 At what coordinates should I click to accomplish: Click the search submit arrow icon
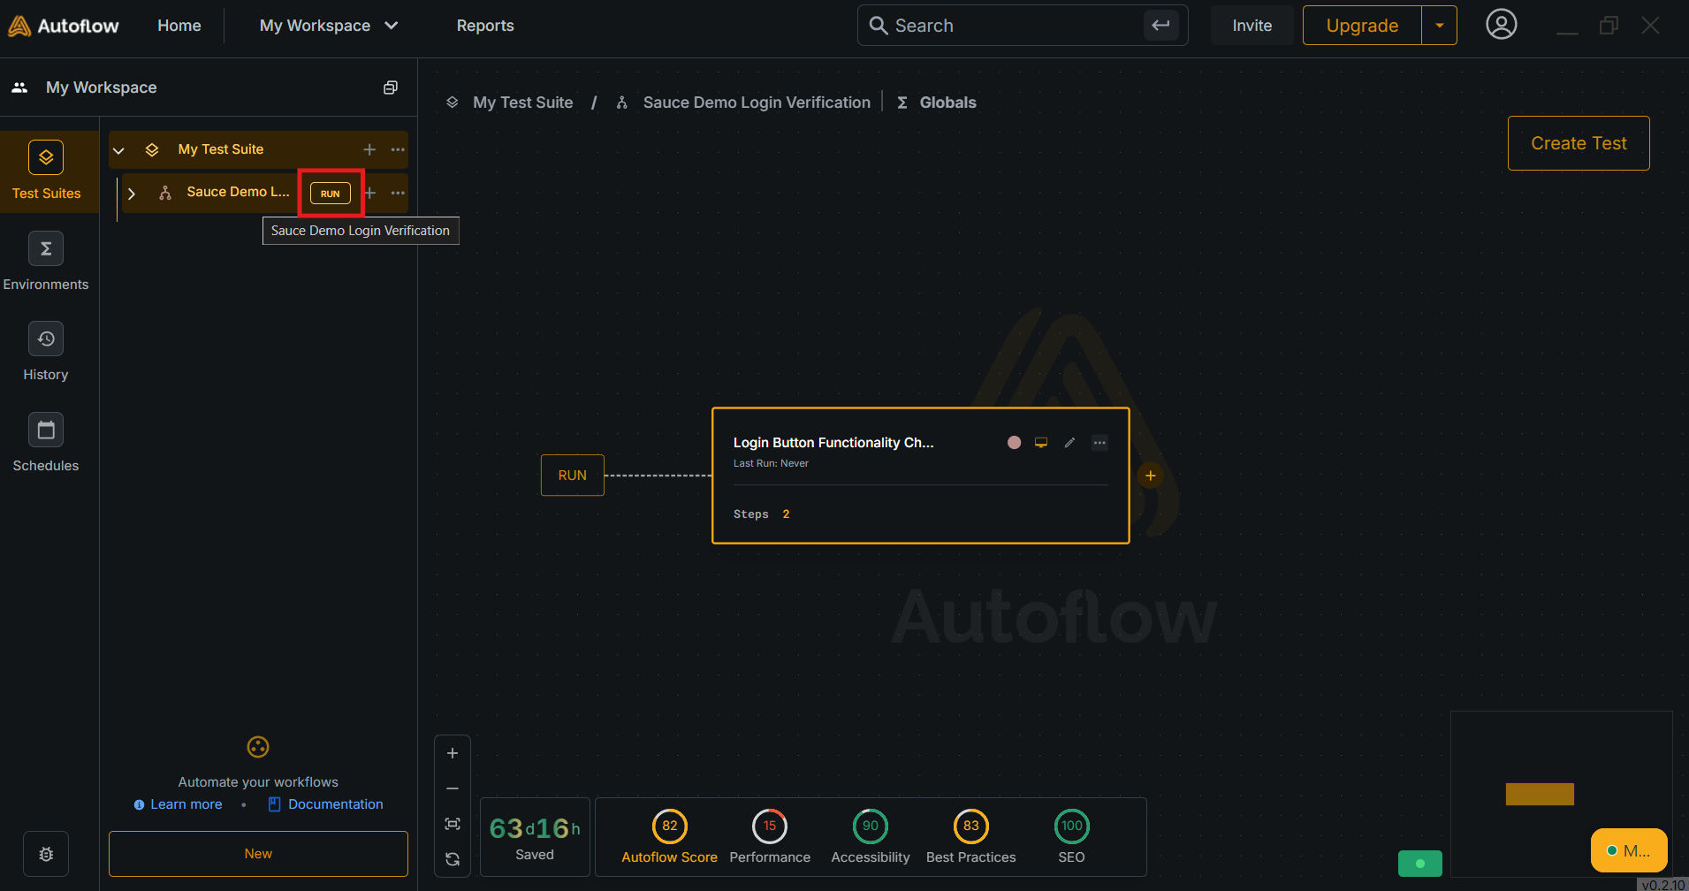(x=1160, y=25)
